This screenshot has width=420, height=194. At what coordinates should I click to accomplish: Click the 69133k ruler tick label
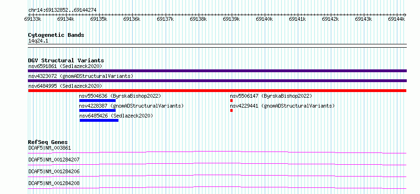(x=33, y=19)
